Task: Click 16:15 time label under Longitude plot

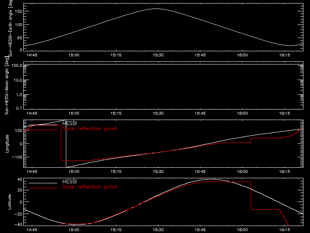Action: point(284,172)
